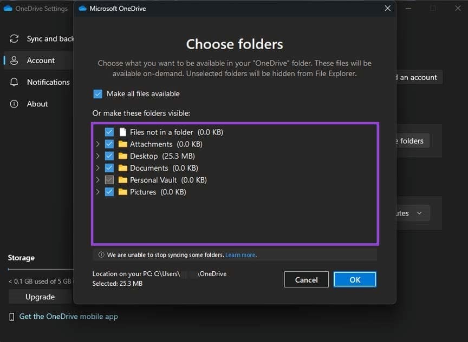Click the Desktop folder icon
This screenshot has width=468, height=342.
point(122,156)
